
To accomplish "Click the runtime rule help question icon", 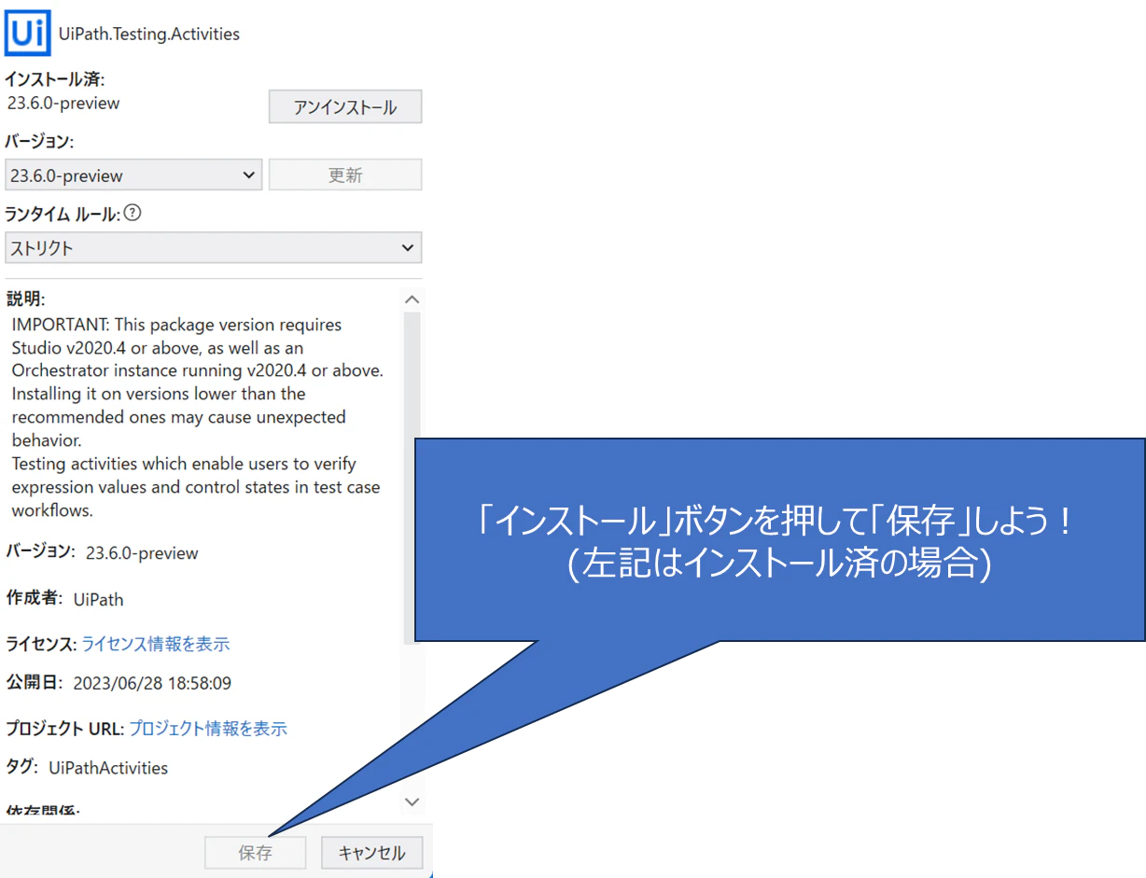I will pos(133,213).
